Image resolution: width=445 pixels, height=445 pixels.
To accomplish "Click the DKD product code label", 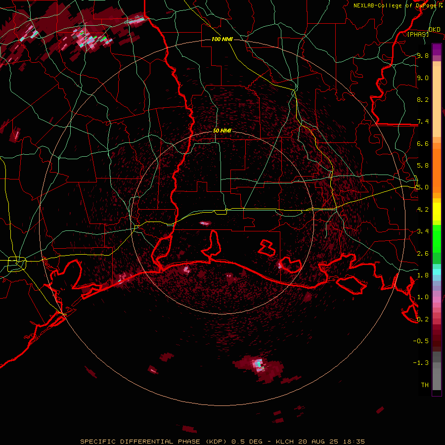I will [434, 30].
